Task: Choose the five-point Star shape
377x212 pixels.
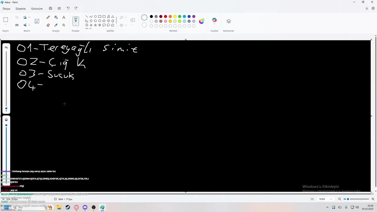Action: (95, 25)
